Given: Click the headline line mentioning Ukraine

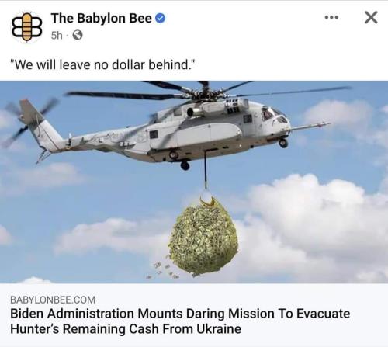Looking at the screenshot, I should tap(126, 329).
